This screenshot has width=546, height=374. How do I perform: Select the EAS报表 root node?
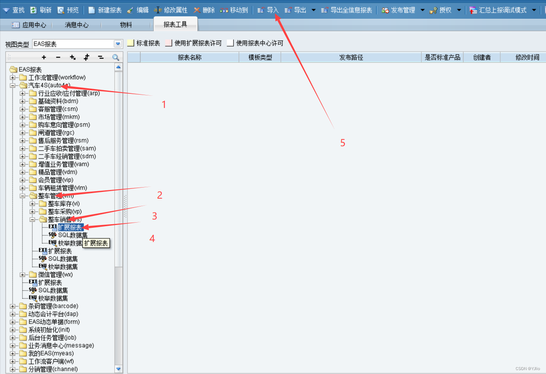(x=30, y=70)
